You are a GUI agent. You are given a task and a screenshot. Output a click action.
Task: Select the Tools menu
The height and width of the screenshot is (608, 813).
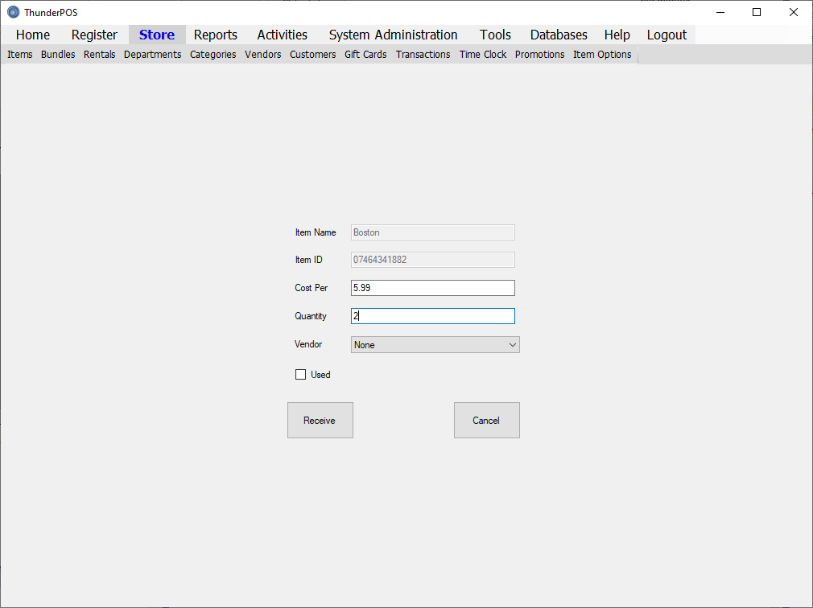pos(495,35)
